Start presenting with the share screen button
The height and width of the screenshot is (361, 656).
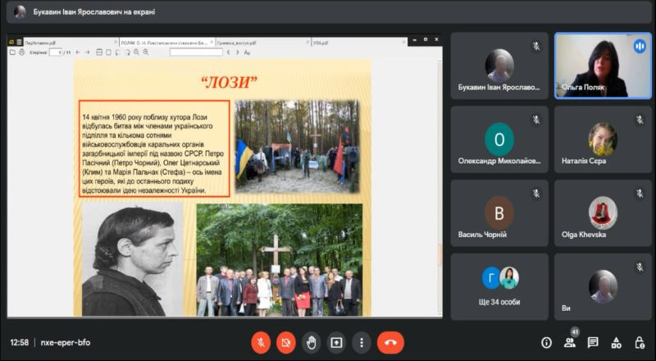coord(336,343)
